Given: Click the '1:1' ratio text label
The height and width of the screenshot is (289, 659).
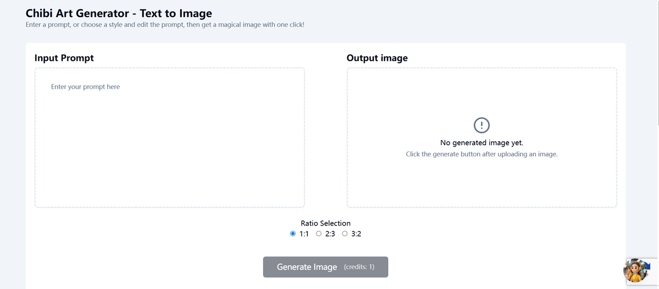Looking at the screenshot, I should coord(304,234).
